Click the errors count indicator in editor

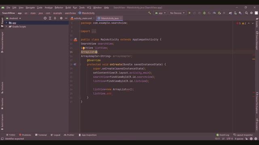(238, 23)
